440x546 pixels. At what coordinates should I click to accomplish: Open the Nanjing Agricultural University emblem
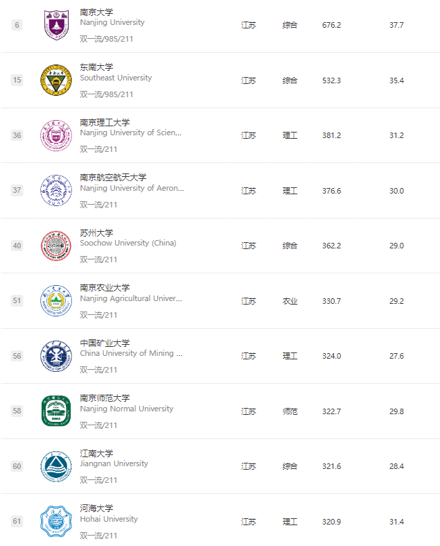point(56,300)
